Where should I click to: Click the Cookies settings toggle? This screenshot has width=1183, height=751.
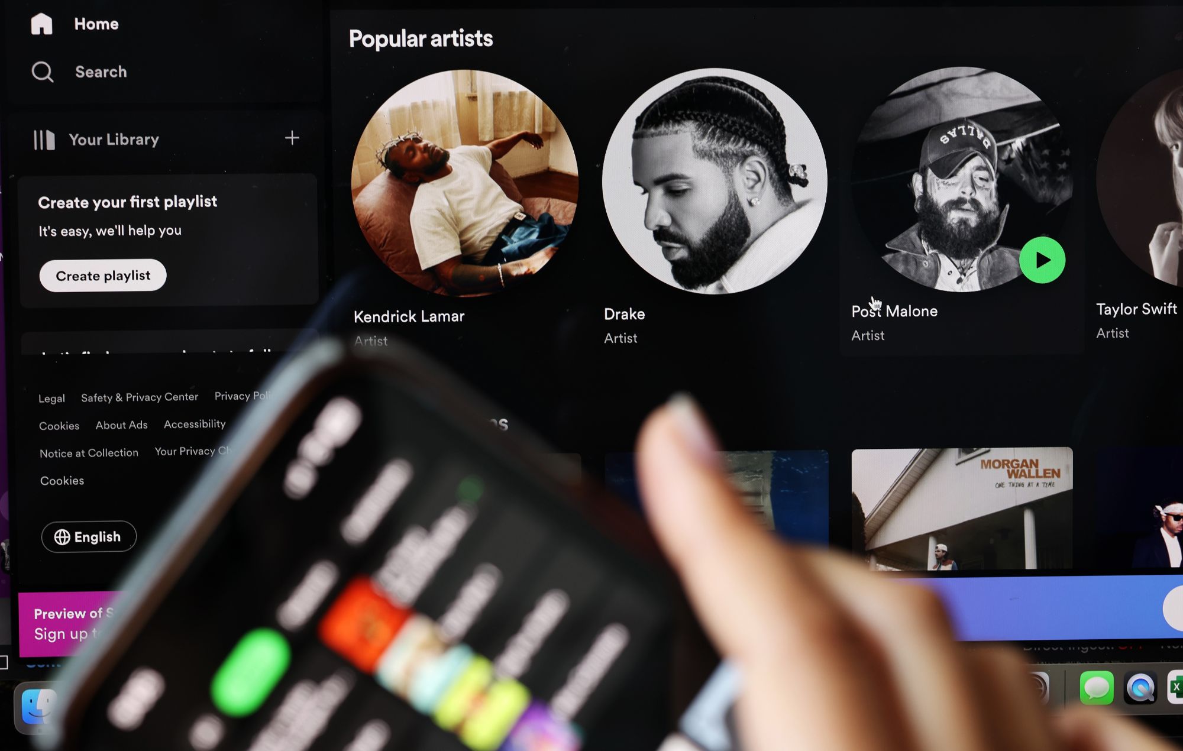pyautogui.click(x=61, y=480)
